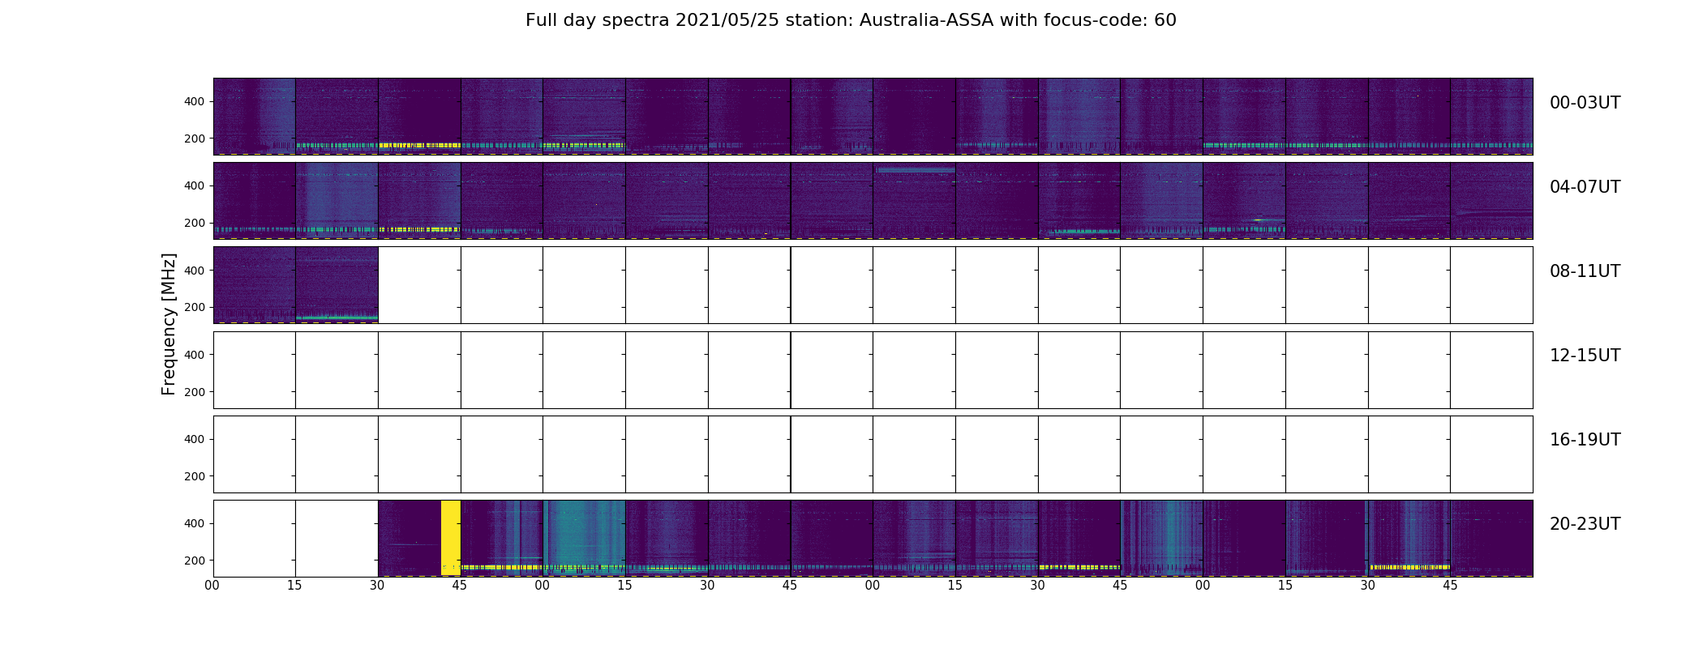This screenshot has height=648, width=1703.
Task: Click the 200 tick label of the 00-03UT row
Action: coord(195,139)
